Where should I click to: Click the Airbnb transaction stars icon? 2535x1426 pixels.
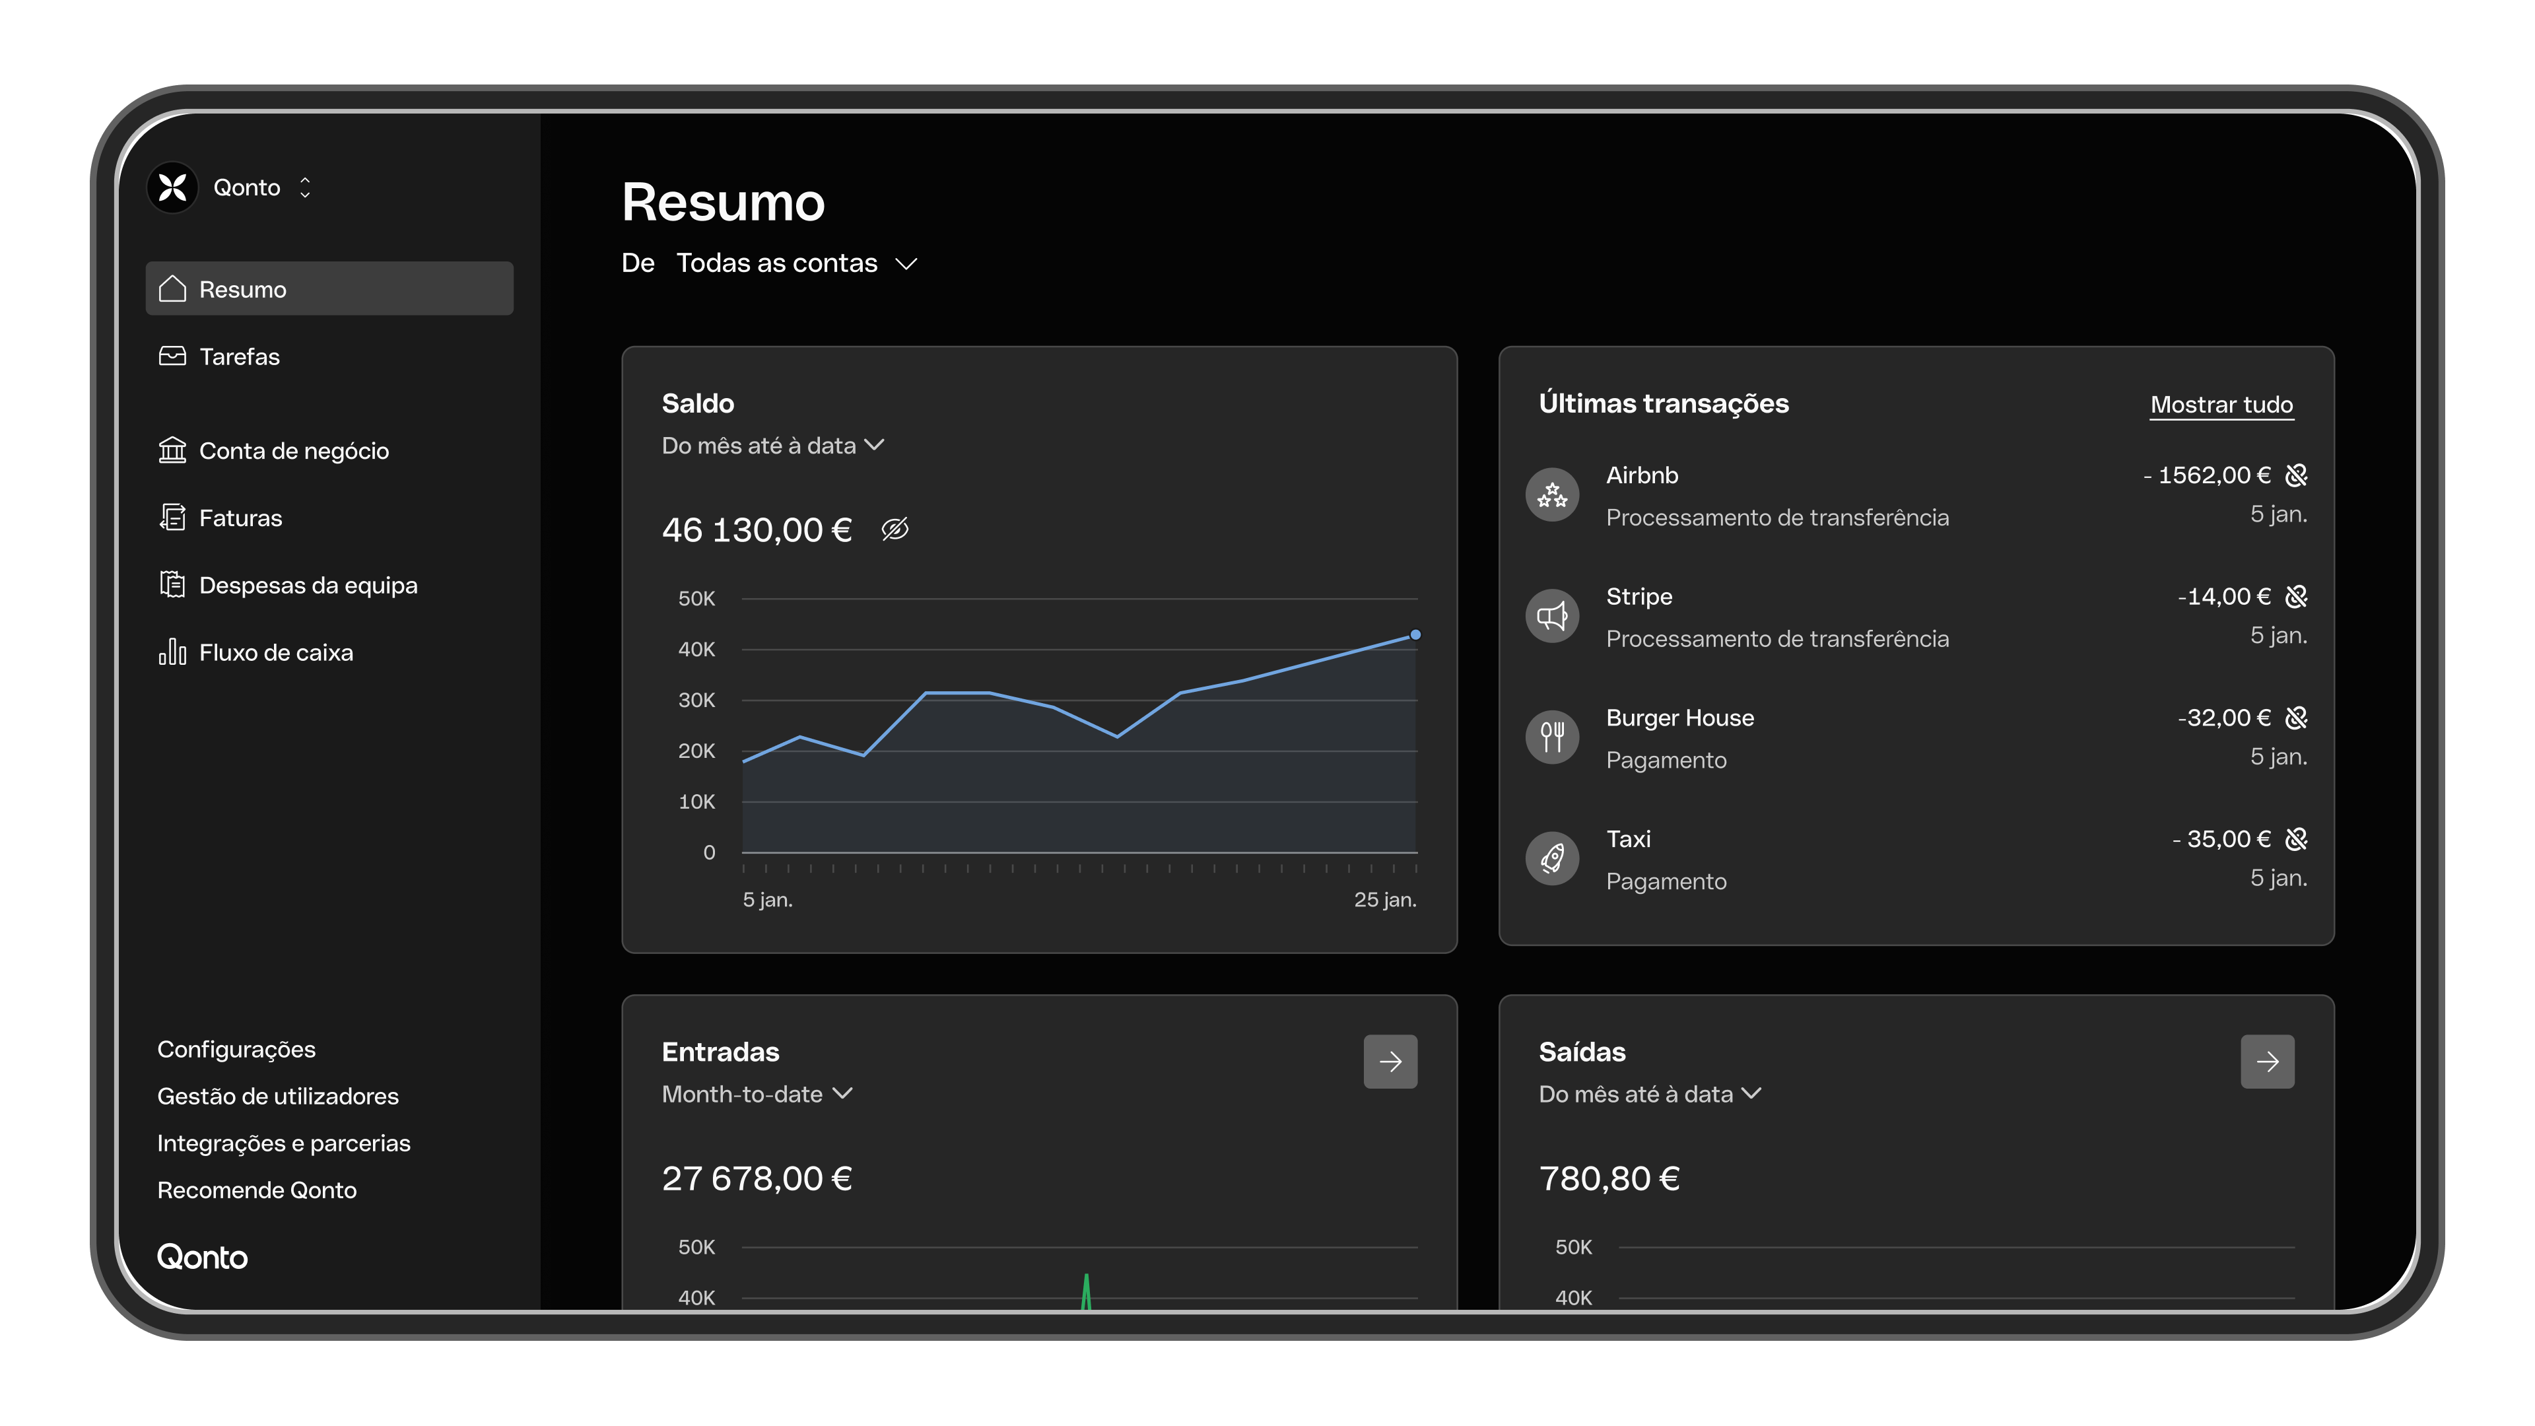point(1552,495)
